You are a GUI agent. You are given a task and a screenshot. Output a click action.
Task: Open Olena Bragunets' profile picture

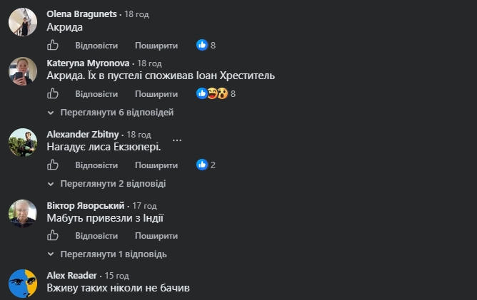click(23, 22)
